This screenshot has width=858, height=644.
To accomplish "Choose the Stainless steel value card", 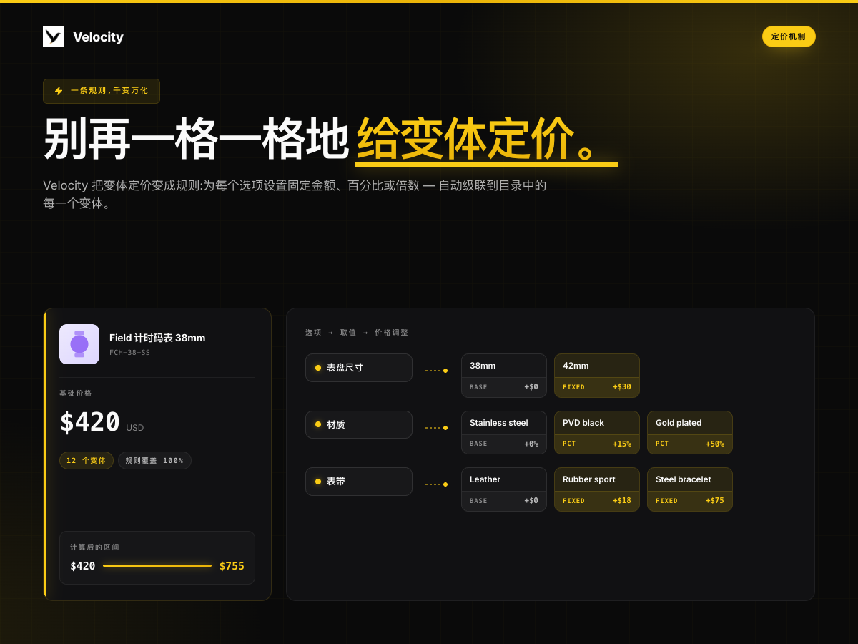I will click(504, 432).
